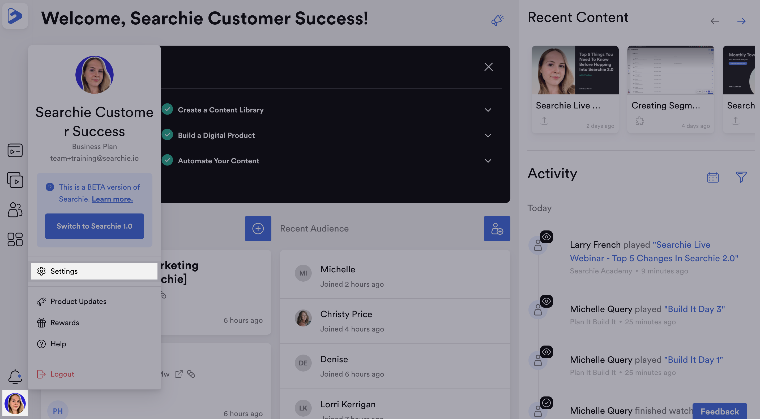This screenshot has width=760, height=419.
Task: Open the content library sidebar icon
Action: pyautogui.click(x=15, y=150)
